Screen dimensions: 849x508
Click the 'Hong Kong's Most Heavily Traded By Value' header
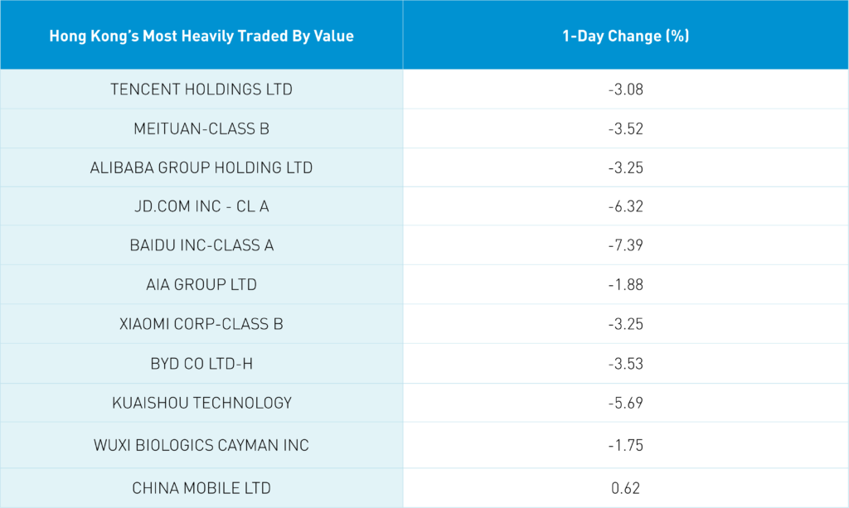click(201, 36)
